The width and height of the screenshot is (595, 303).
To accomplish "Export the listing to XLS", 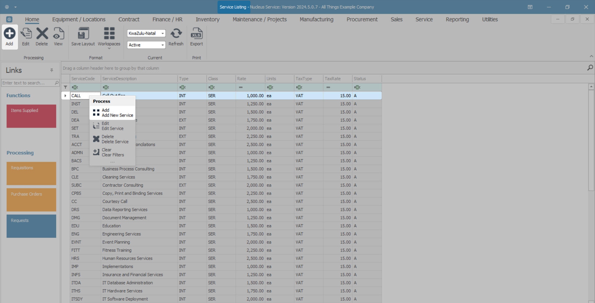I will [196, 33].
